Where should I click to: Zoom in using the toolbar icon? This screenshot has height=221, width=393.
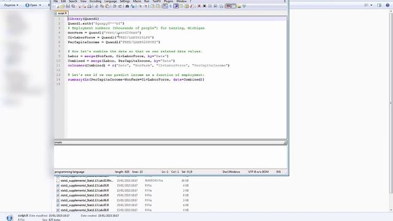pyautogui.click(x=140, y=6)
